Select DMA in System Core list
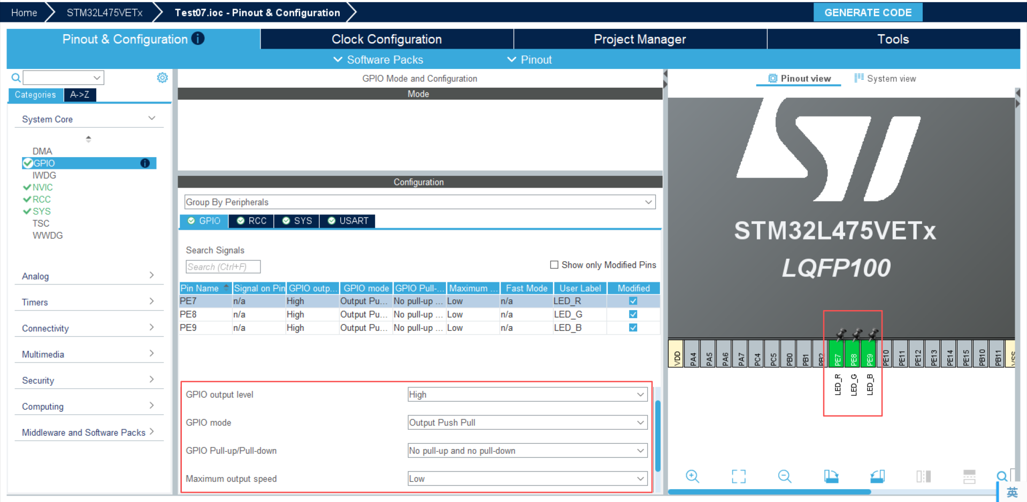 click(42, 151)
